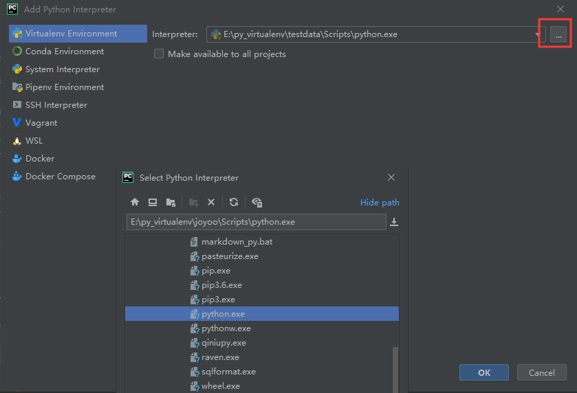
Task: Click the file list vertical scrollbar
Action: point(395,370)
